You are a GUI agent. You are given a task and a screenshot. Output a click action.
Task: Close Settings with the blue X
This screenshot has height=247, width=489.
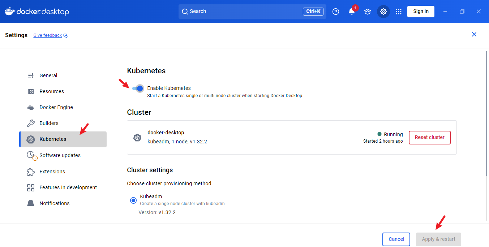point(474,34)
